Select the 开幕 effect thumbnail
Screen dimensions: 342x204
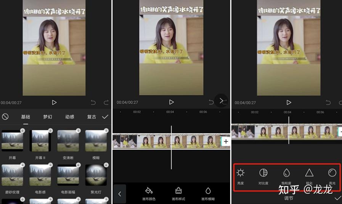[x=12, y=141]
